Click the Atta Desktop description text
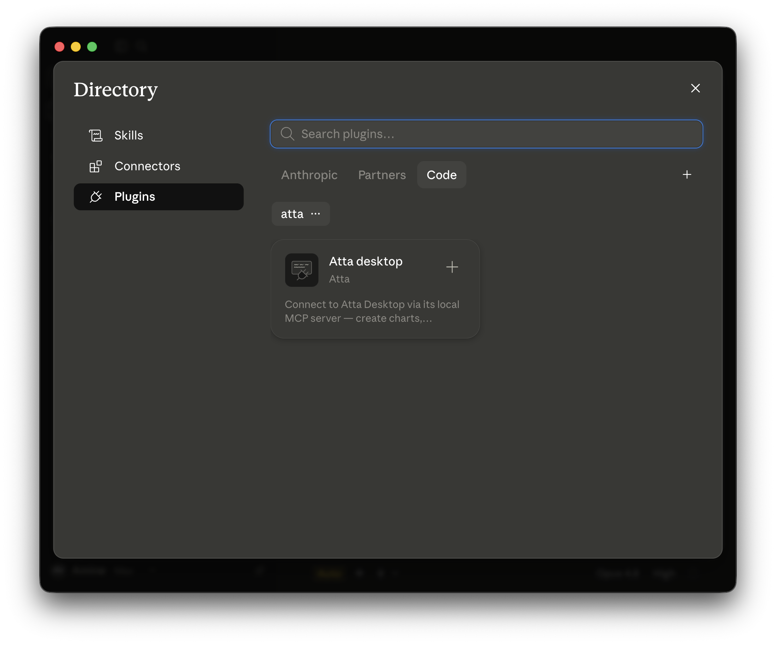Image resolution: width=776 pixels, height=645 pixels. tap(372, 312)
